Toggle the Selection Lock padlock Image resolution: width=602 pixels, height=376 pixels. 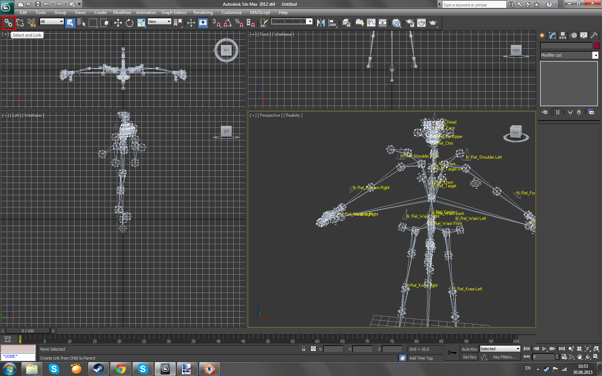tap(304, 349)
